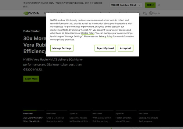Click the Sign In text link
This screenshot has height=129, width=183.
[x=156, y=13]
